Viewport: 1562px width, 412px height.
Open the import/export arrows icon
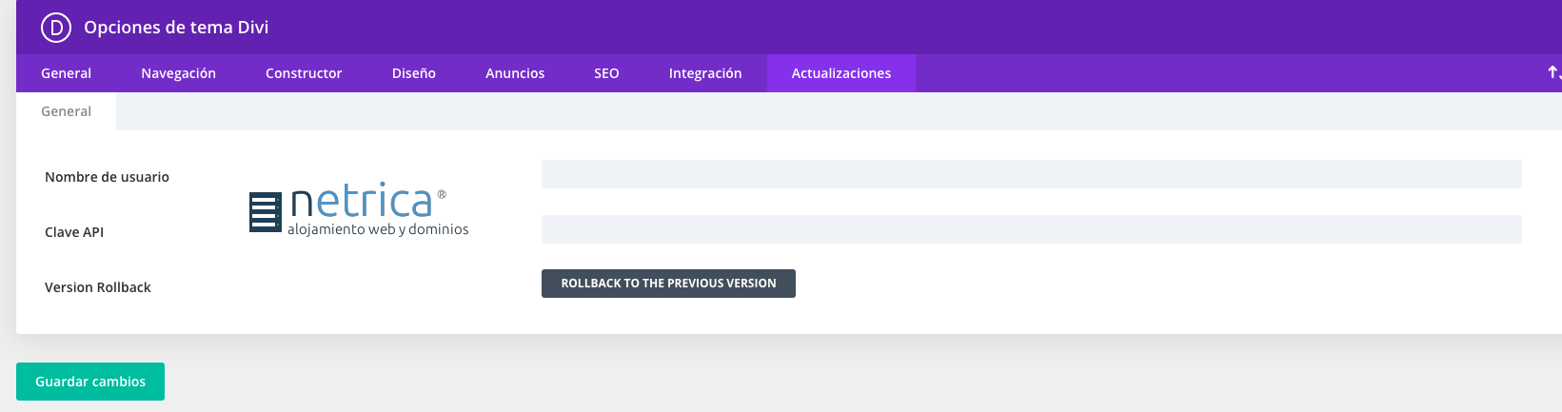pyautogui.click(x=1552, y=72)
